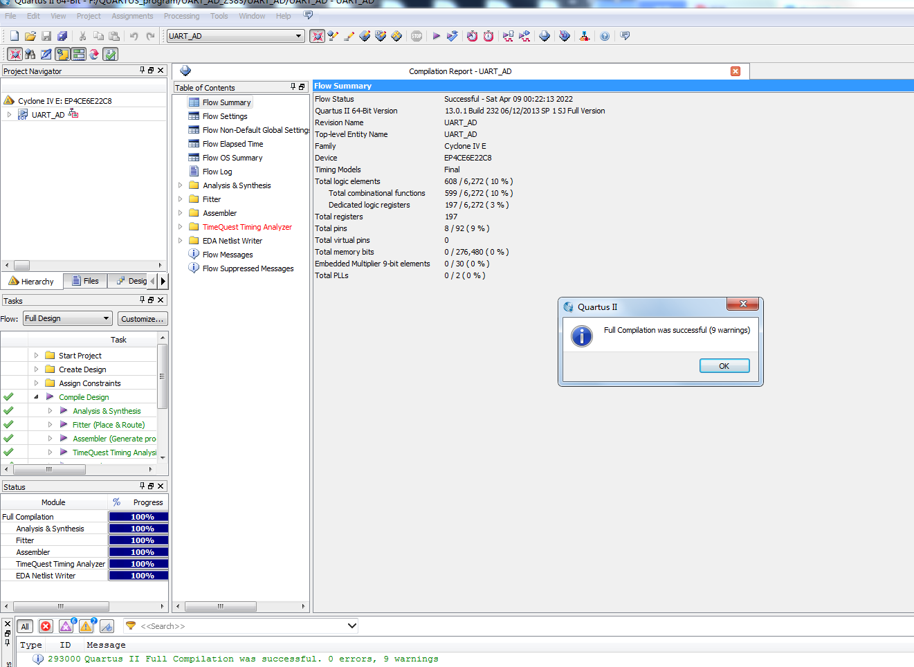Switch to the Files tab

[85, 281]
